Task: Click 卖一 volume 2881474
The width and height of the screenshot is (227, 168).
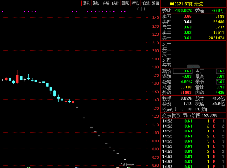Action: tap(216, 38)
